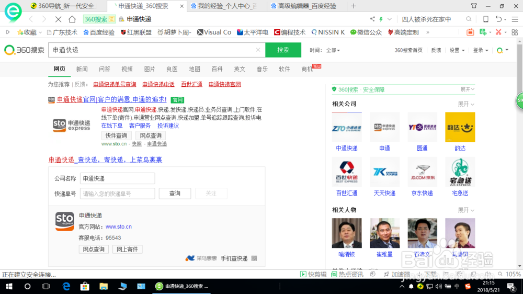523x294 pixels.
Task: Open the browser hamburger menu
Action: pos(515,19)
